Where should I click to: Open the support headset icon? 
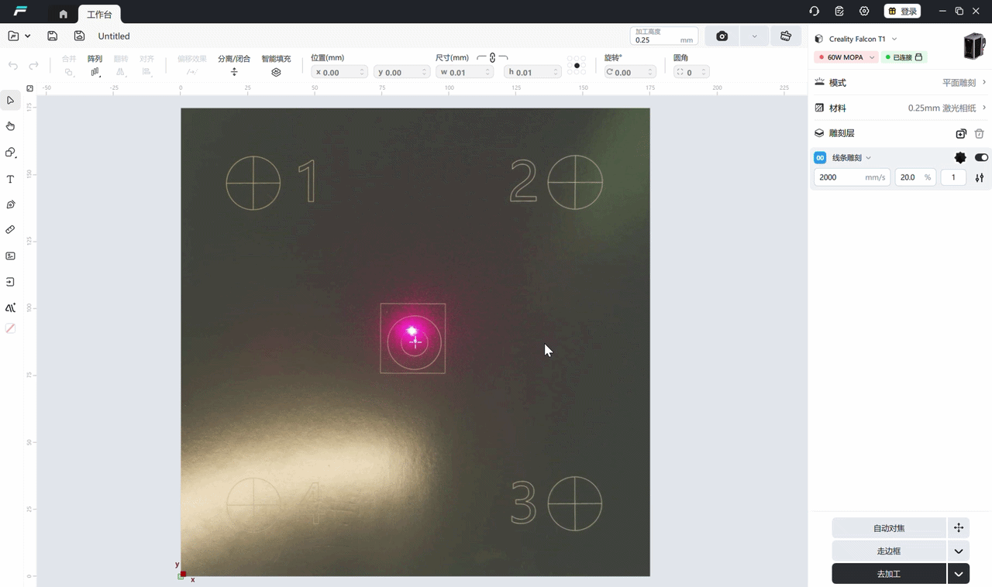pyautogui.click(x=814, y=11)
